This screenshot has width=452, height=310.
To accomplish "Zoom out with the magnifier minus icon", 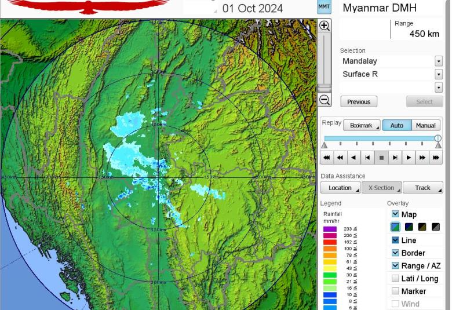I will coord(325,100).
